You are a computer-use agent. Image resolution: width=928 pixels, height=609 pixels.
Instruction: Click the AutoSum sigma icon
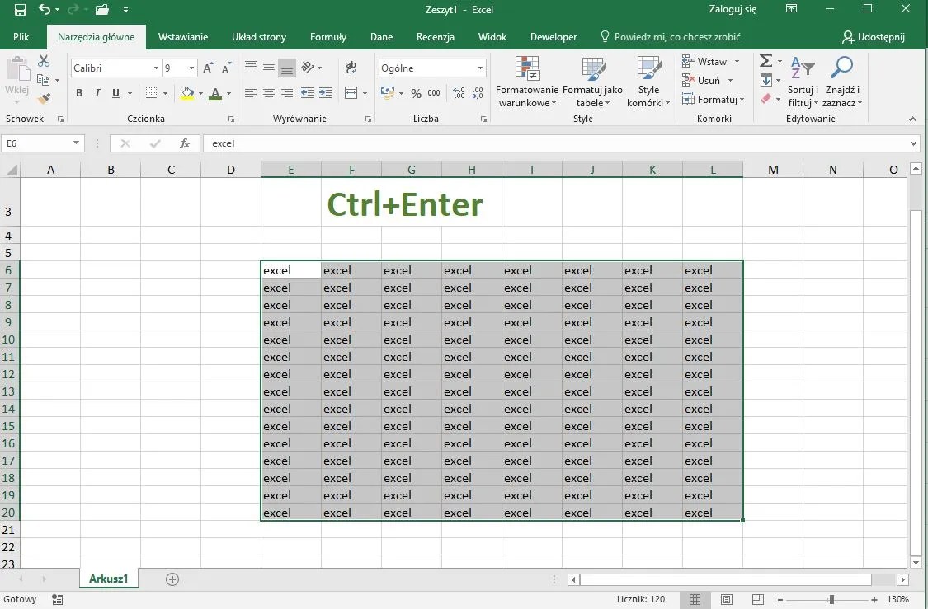point(765,61)
